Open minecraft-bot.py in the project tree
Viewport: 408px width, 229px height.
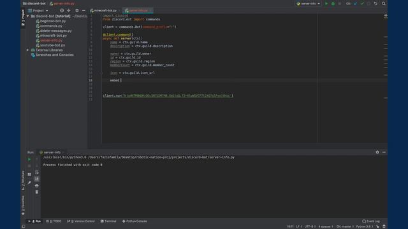[x=54, y=36]
